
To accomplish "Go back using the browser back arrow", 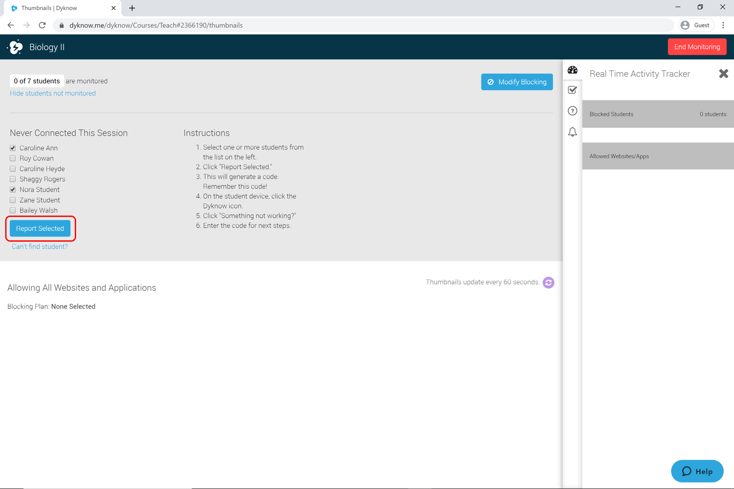I will (11, 25).
